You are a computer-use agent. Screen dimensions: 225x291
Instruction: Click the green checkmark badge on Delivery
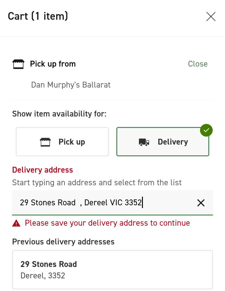click(x=206, y=130)
